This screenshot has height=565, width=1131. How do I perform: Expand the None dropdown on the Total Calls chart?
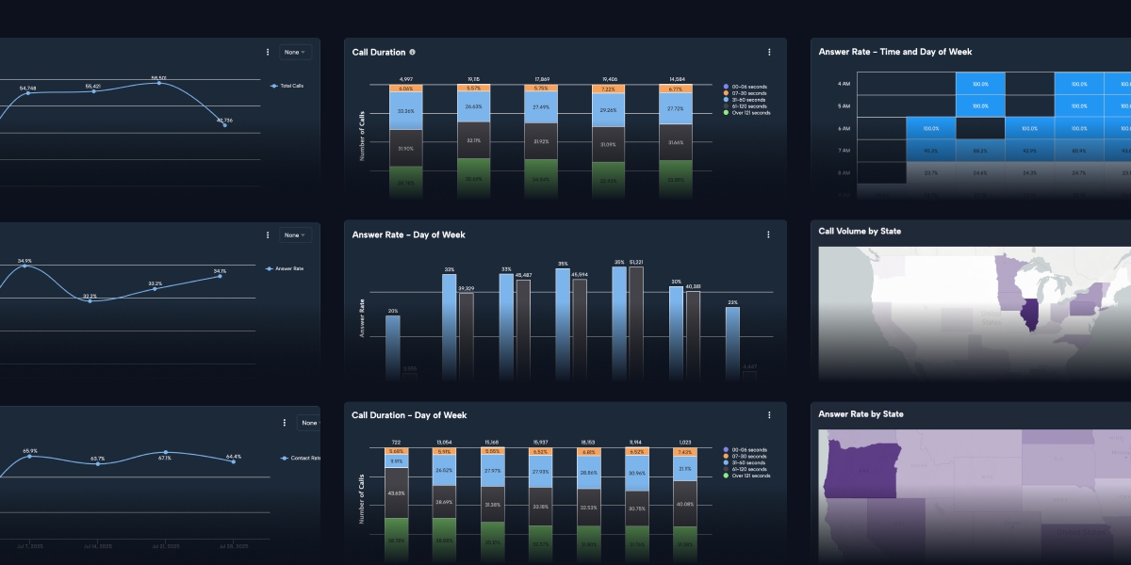click(294, 53)
